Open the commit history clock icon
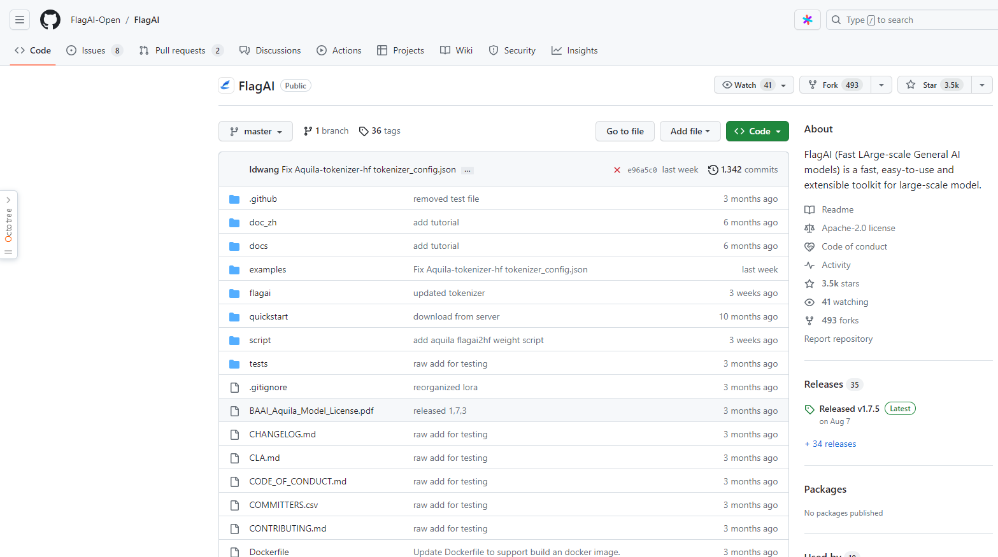This screenshot has width=998, height=557. (713, 170)
